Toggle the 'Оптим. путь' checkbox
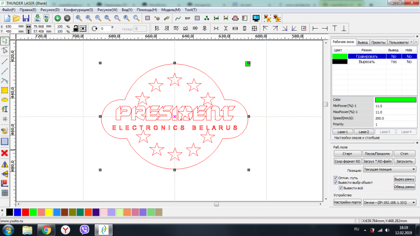The width and height of the screenshot is (420, 236). tap(336, 178)
